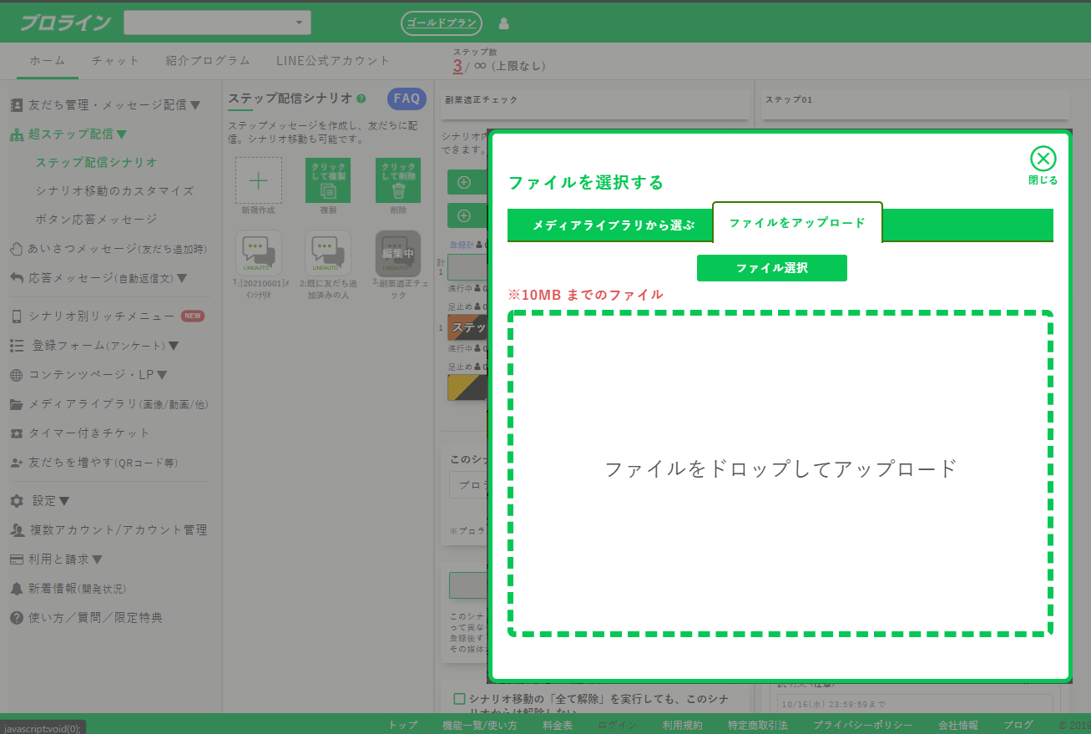Click the 新規作成 plus icon

tap(259, 180)
